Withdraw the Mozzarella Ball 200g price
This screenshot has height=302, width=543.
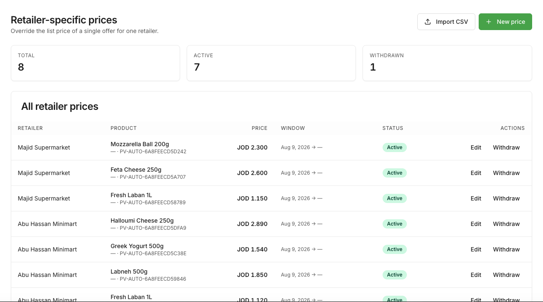[506, 147]
